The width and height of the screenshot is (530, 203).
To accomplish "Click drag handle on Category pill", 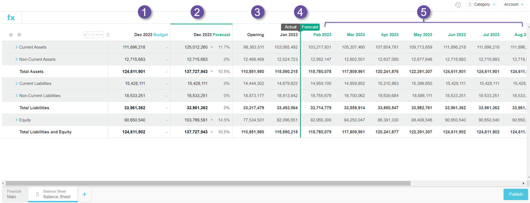I will (470, 5).
